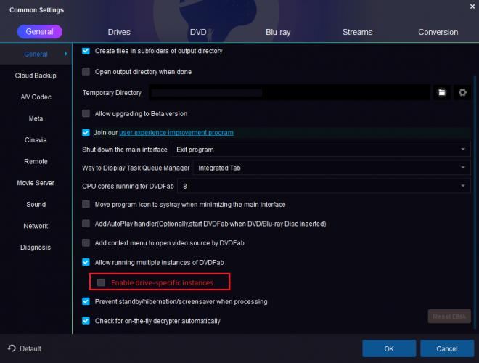
Task: Select Cloud Backup in the sidebar
Action: 36,76
